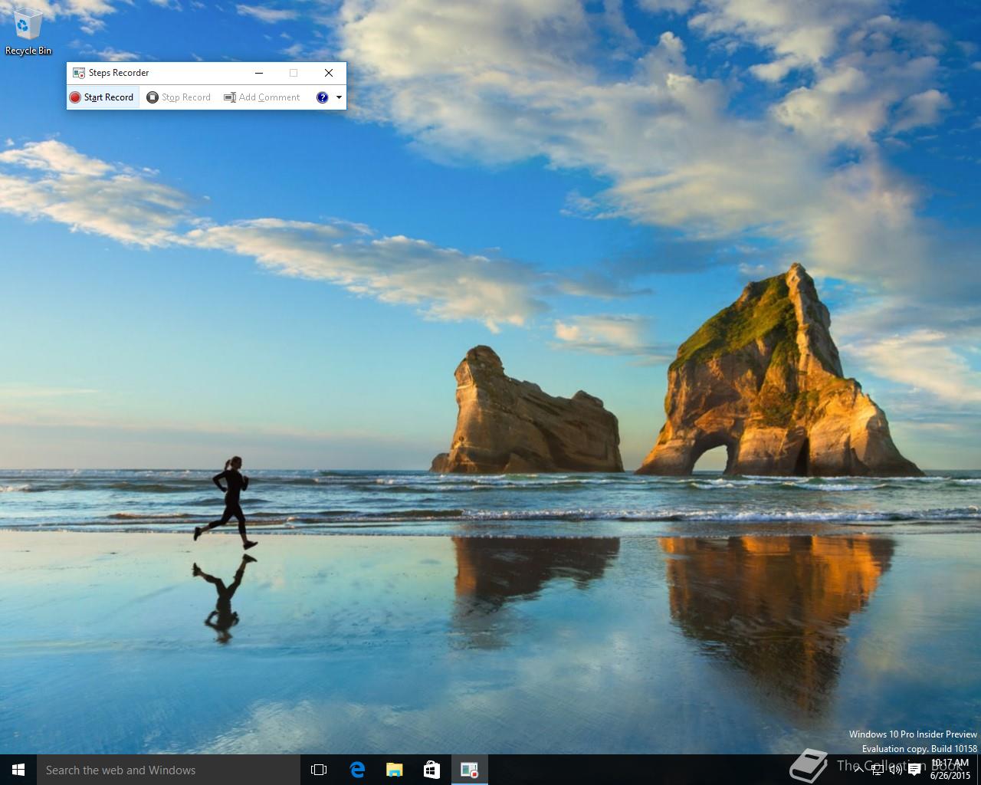Open the Windows Start menu

[18, 770]
